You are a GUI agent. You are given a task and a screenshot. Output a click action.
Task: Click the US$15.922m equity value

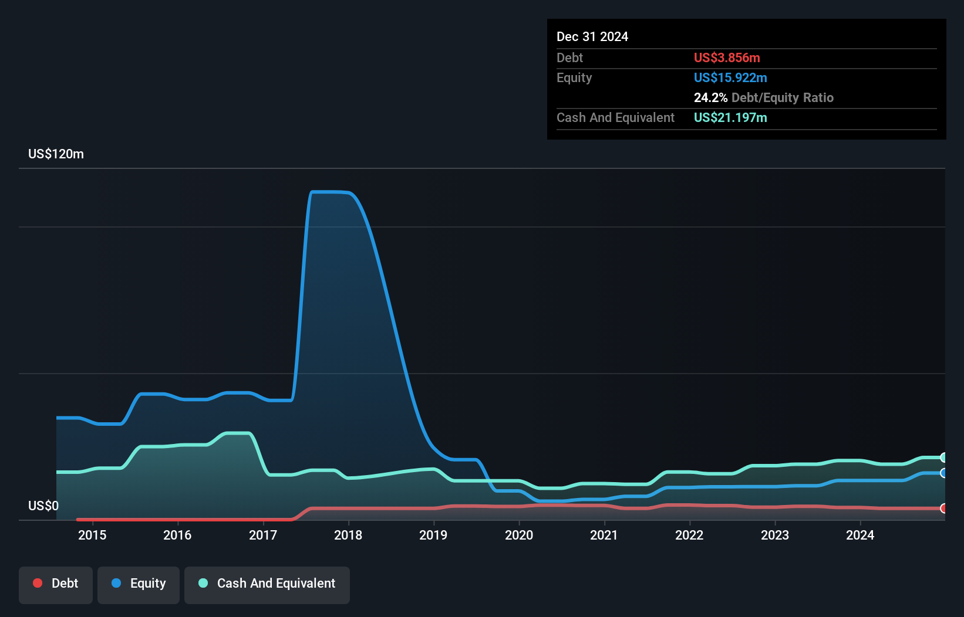[730, 78]
